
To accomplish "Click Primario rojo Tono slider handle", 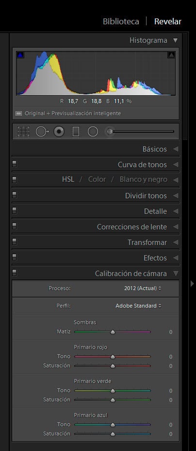I will [x=113, y=357].
